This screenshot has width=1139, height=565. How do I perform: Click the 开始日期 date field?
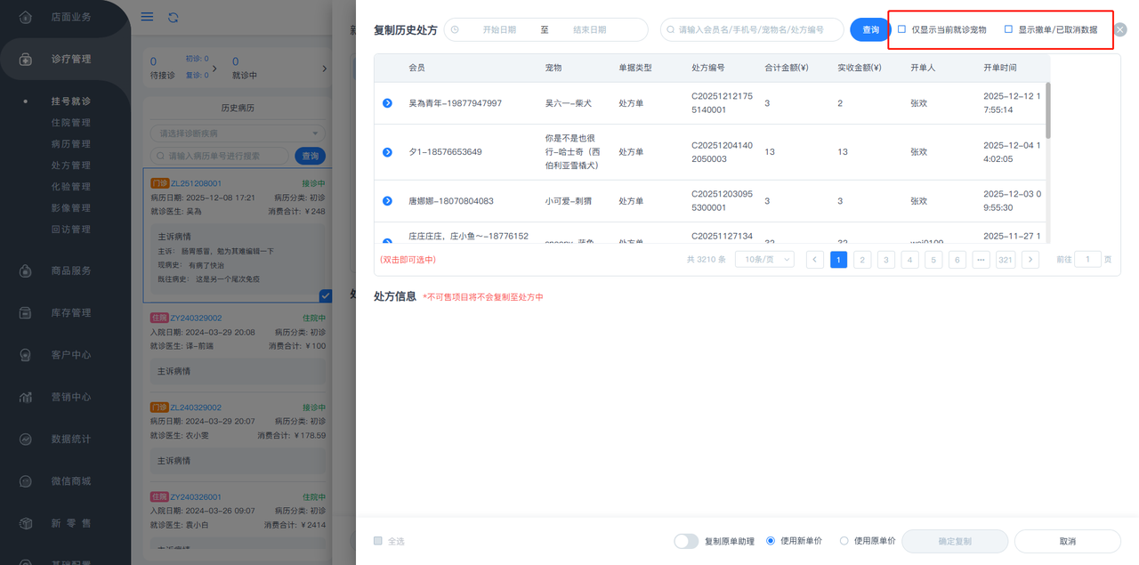pyautogui.click(x=499, y=30)
